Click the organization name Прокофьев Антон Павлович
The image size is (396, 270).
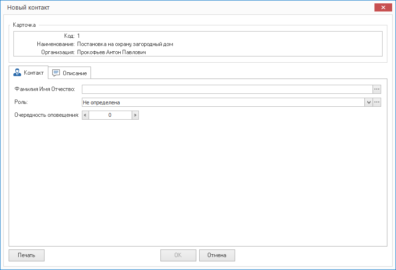[112, 52]
